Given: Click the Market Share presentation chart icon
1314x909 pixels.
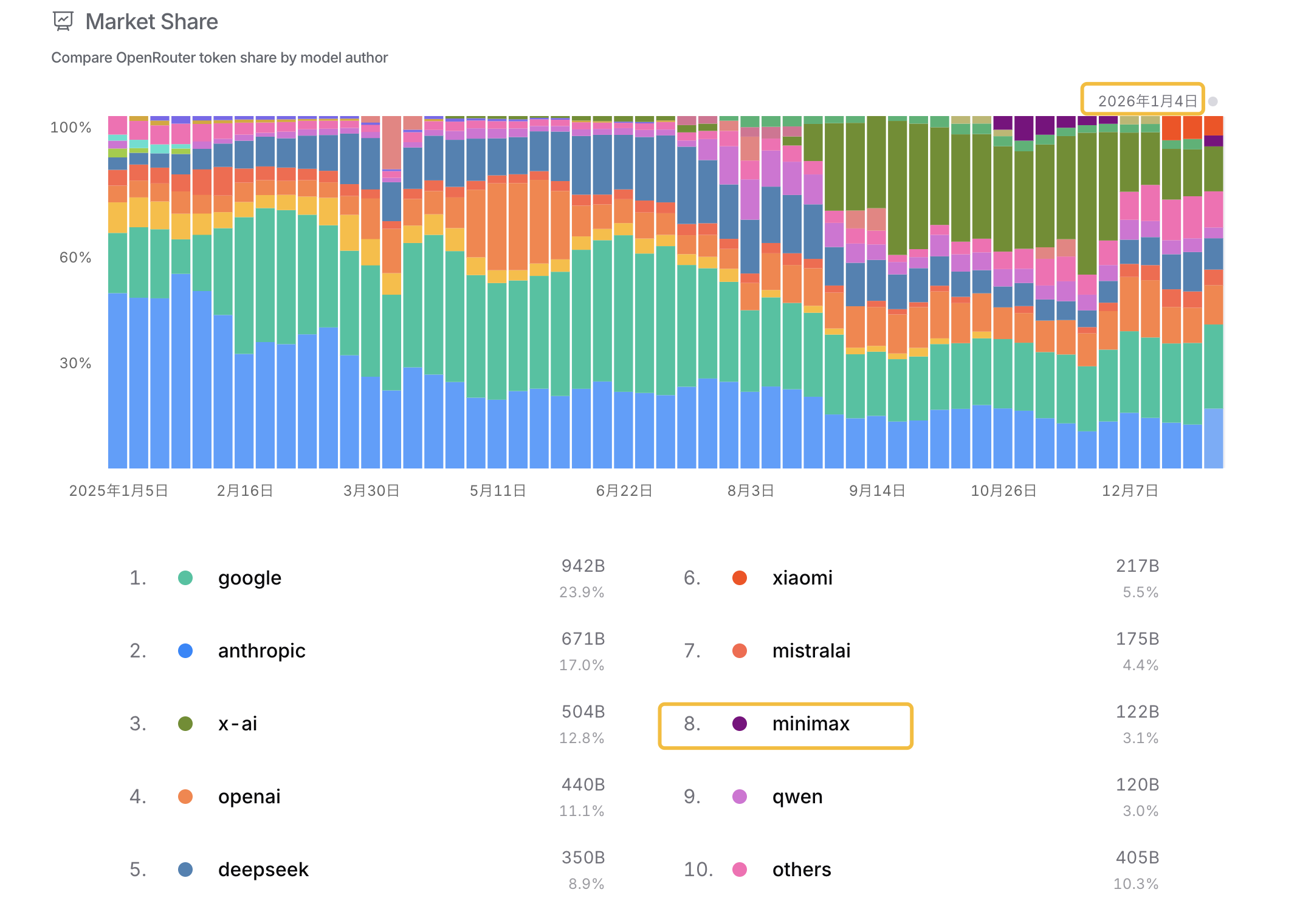Looking at the screenshot, I should [63, 21].
